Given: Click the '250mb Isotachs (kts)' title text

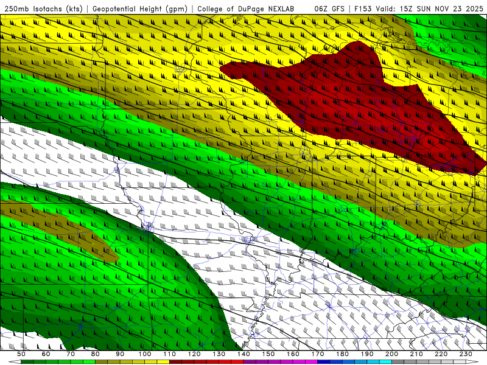Looking at the screenshot, I should click(x=43, y=9).
